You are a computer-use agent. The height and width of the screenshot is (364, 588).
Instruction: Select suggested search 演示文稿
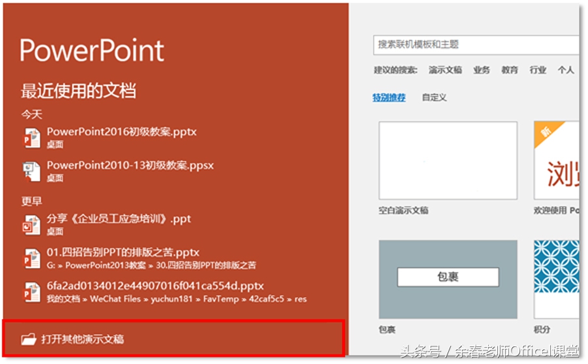[x=446, y=70]
